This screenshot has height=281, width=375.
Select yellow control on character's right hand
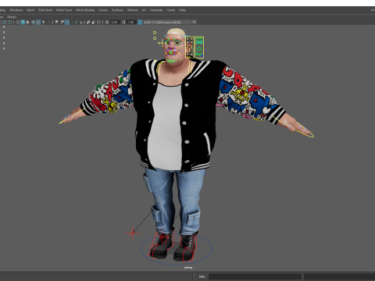72,116
